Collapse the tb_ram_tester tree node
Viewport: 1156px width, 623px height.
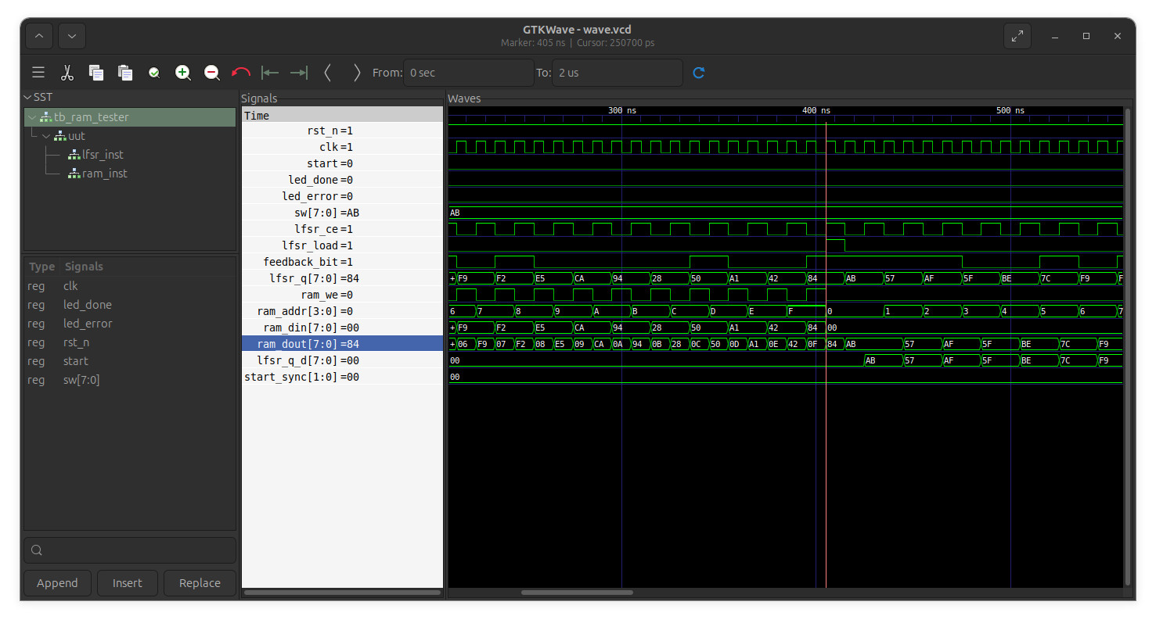coord(31,117)
